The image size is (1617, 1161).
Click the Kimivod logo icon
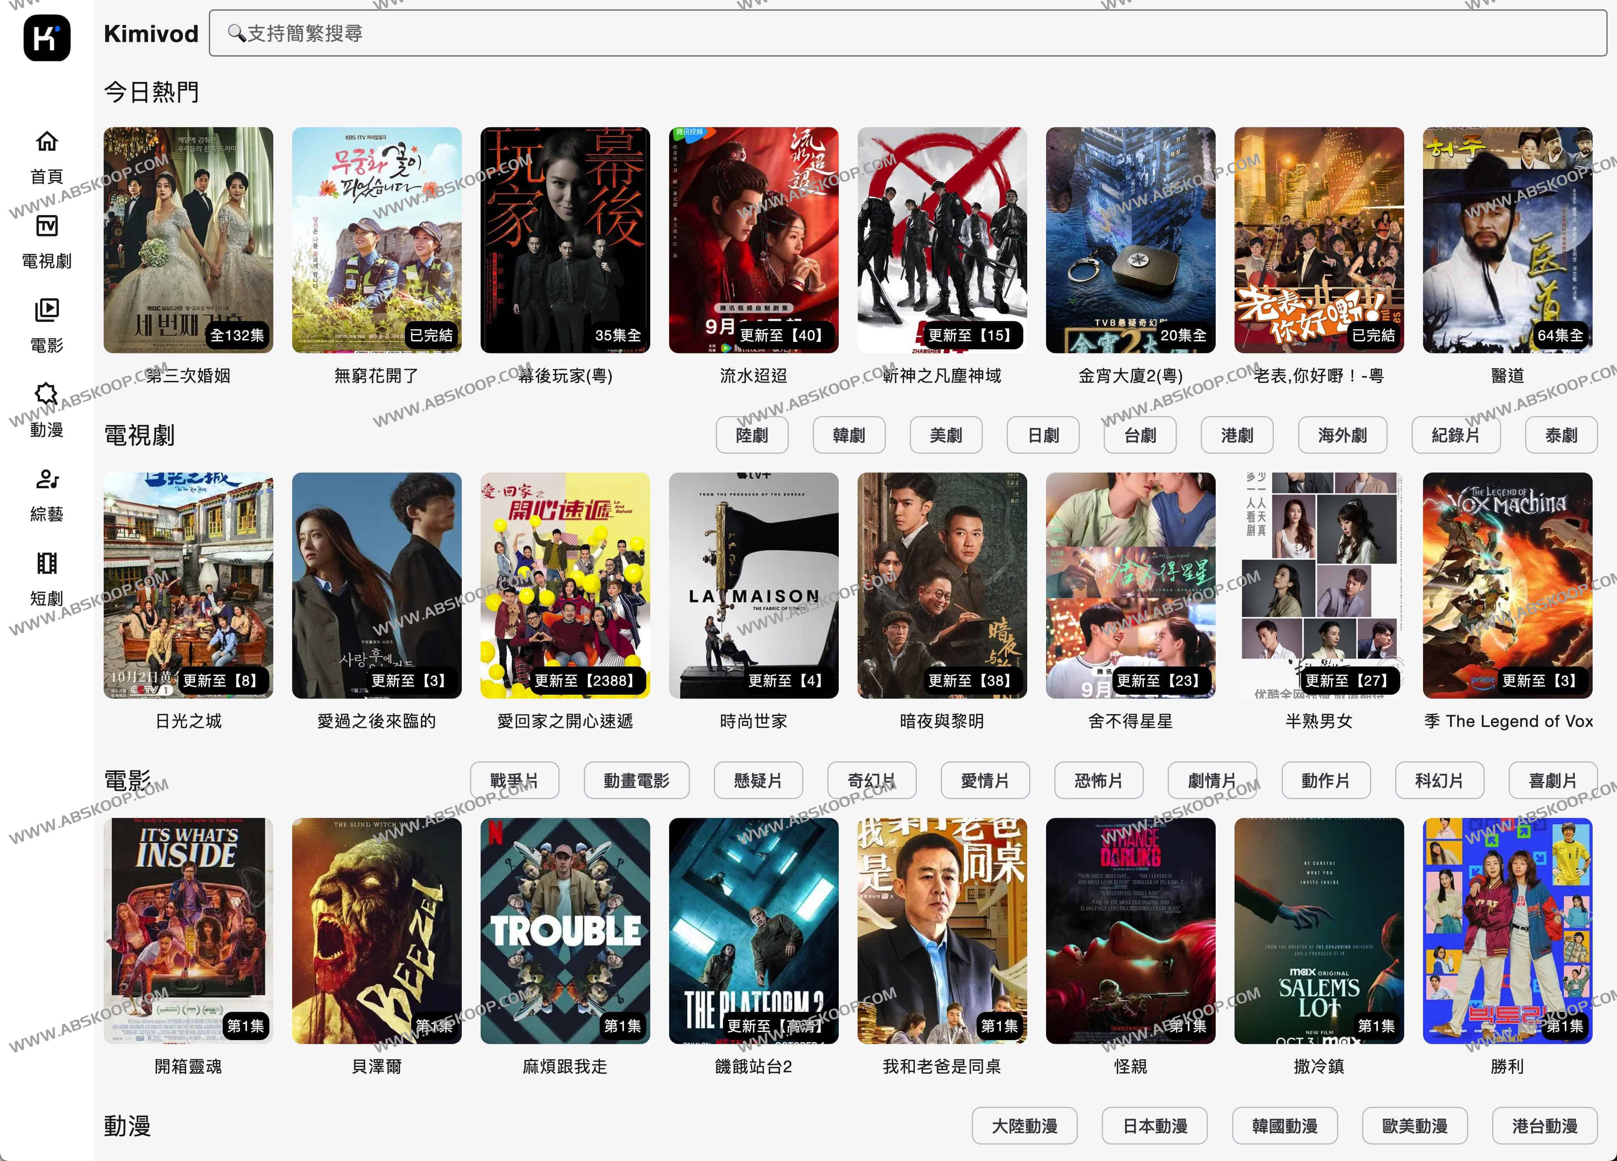(47, 37)
